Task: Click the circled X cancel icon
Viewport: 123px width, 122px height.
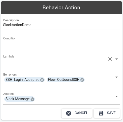Action: (69, 113)
